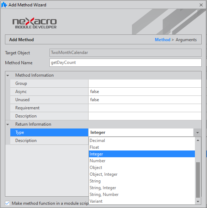Click the list scroll down arrow

point(198,202)
